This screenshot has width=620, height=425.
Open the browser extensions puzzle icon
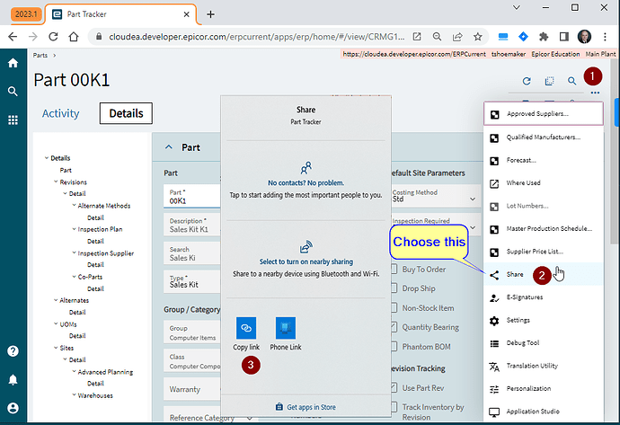point(544,37)
